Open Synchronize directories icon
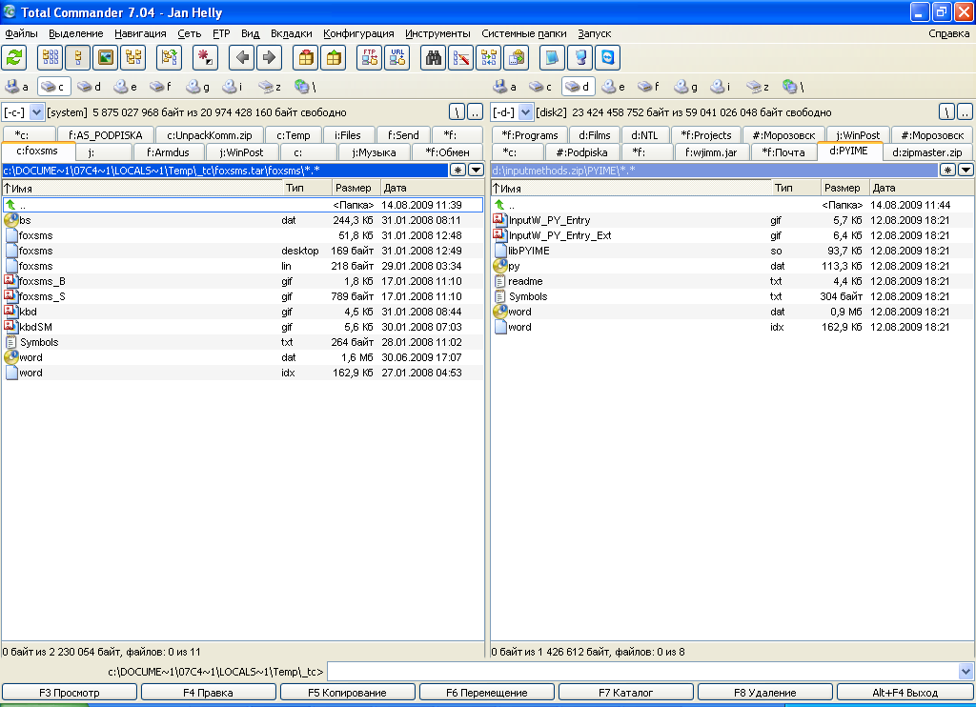 pyautogui.click(x=489, y=58)
